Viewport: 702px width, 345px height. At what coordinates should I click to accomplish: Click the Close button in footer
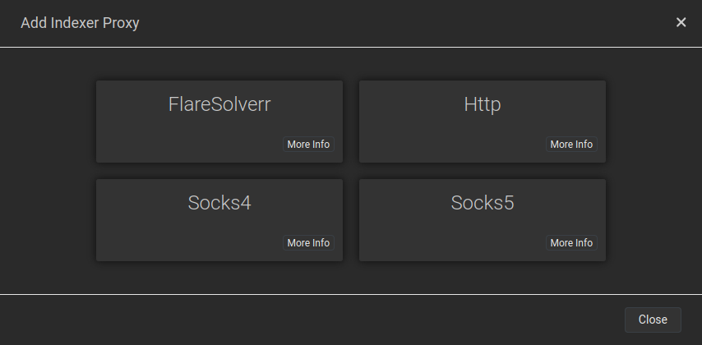pos(653,320)
